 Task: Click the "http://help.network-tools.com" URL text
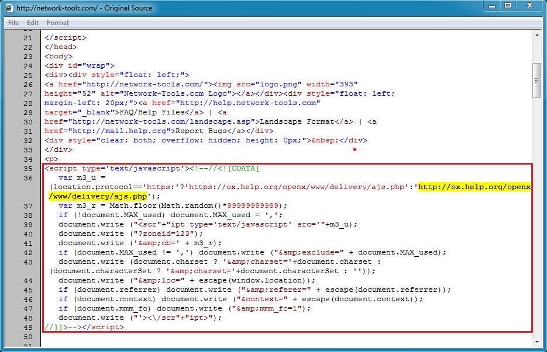pyautogui.click(x=248, y=103)
